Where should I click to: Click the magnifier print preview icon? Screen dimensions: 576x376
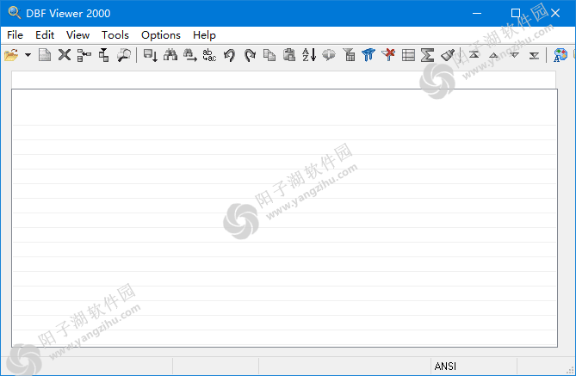[x=124, y=55]
